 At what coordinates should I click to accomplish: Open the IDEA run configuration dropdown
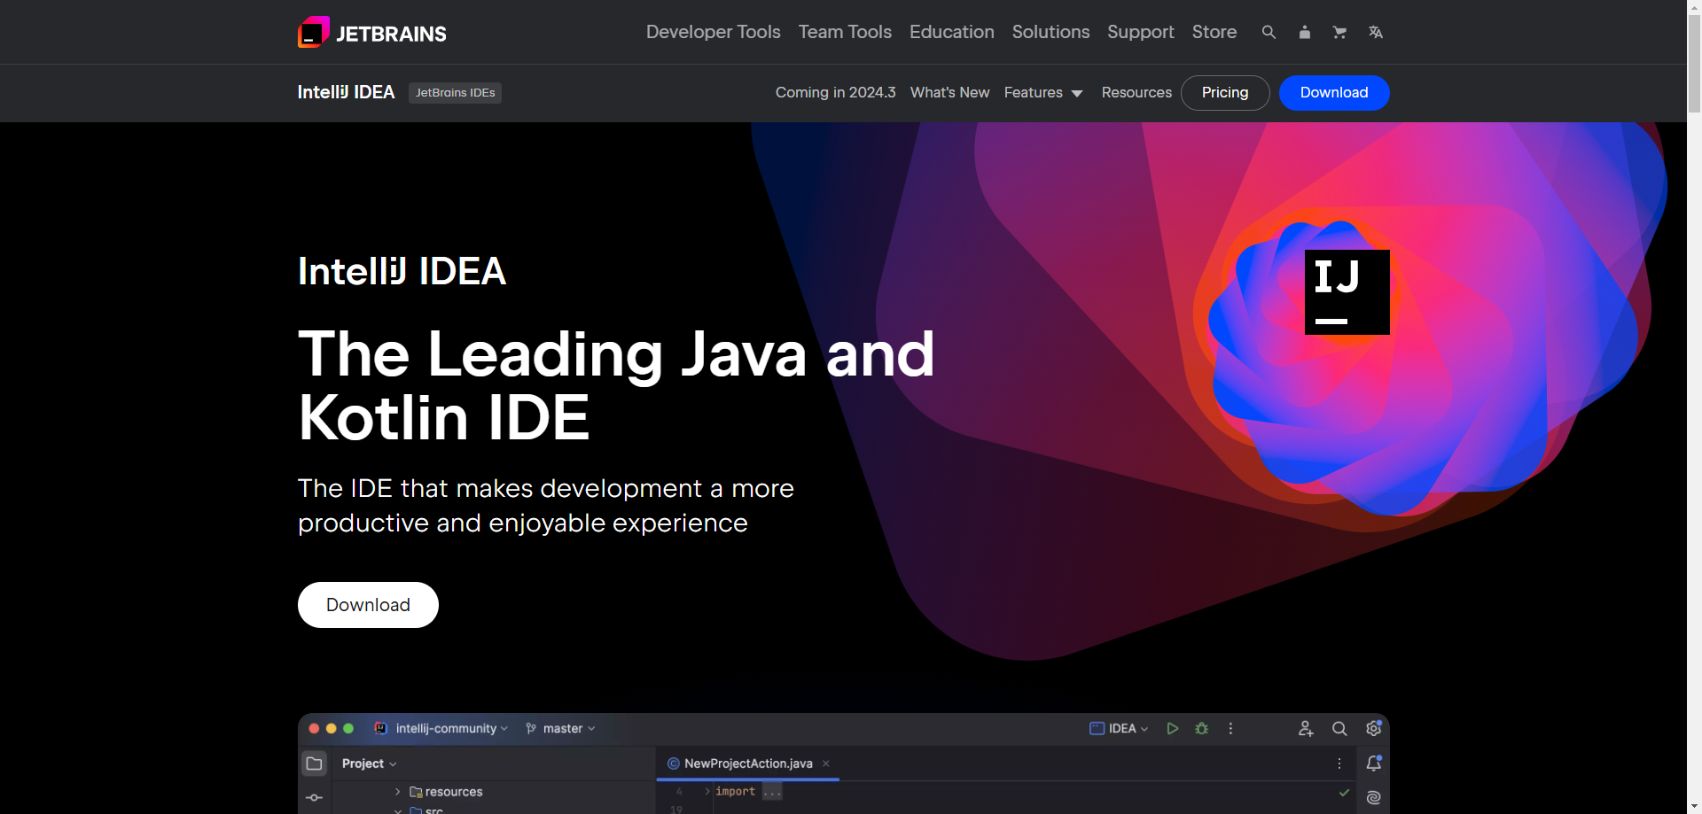(x=1119, y=728)
